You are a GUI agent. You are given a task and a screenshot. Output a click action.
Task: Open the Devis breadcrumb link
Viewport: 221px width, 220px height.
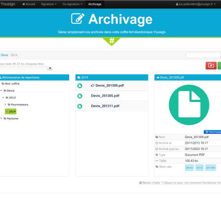click(x=4, y=55)
